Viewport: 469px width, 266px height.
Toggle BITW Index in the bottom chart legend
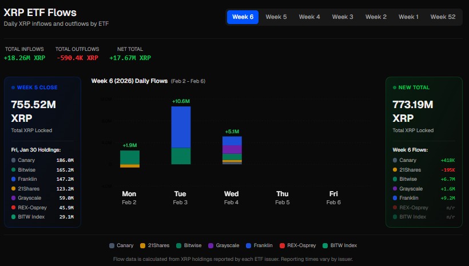click(x=340, y=245)
